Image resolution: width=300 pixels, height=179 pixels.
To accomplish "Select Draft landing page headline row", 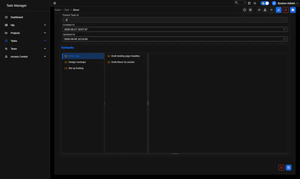I will coord(126,56).
